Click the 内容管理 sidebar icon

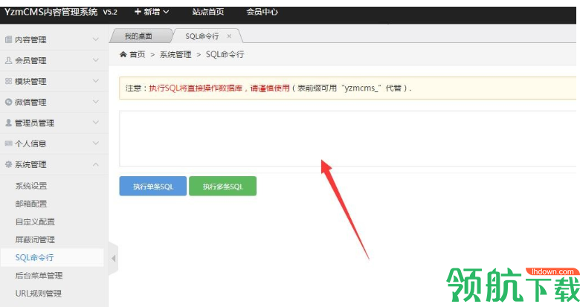coord(8,39)
